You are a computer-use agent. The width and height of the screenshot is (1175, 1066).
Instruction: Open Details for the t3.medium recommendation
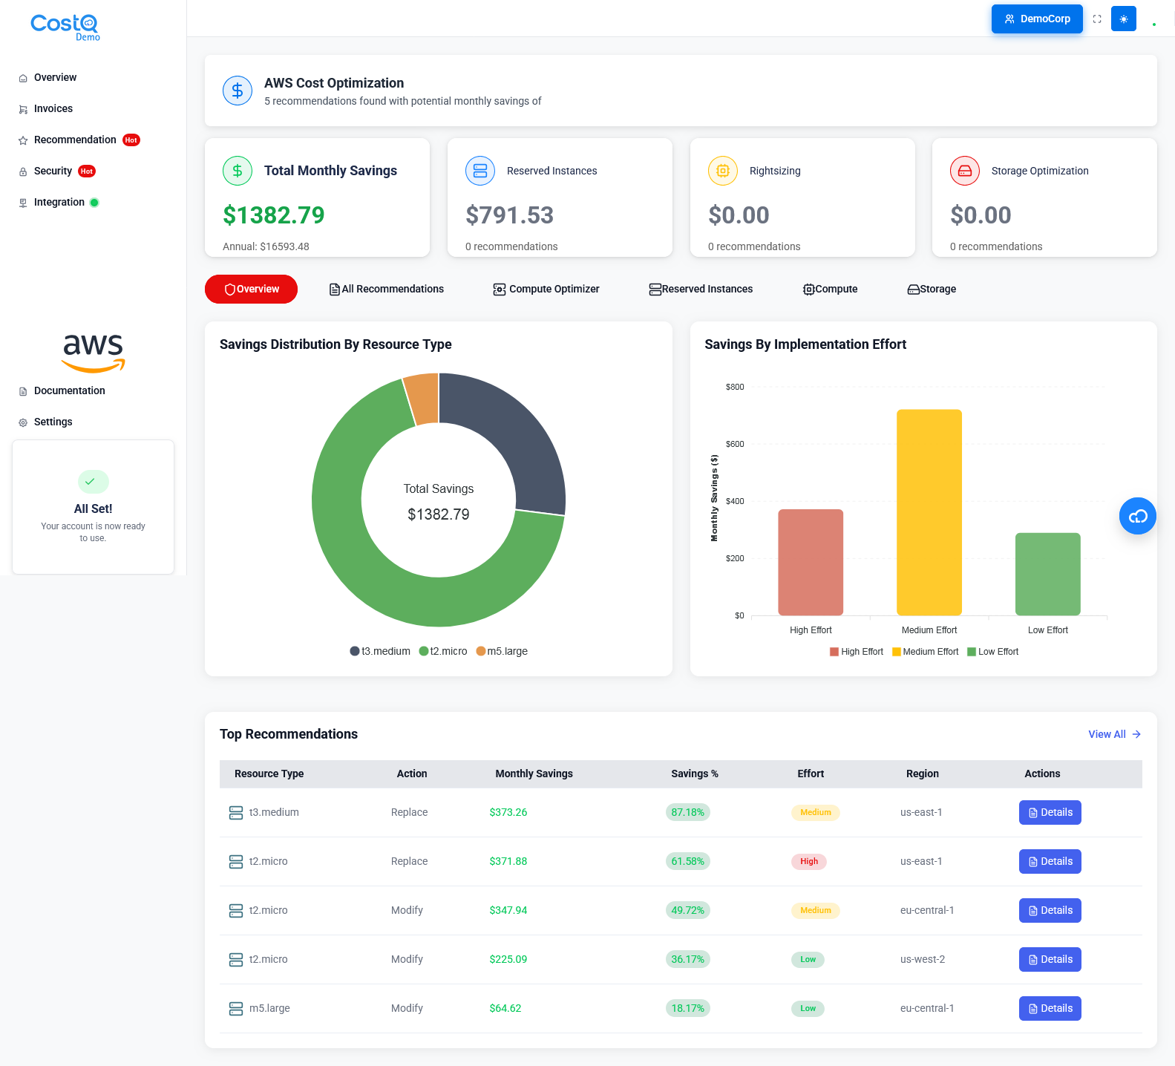1050,812
